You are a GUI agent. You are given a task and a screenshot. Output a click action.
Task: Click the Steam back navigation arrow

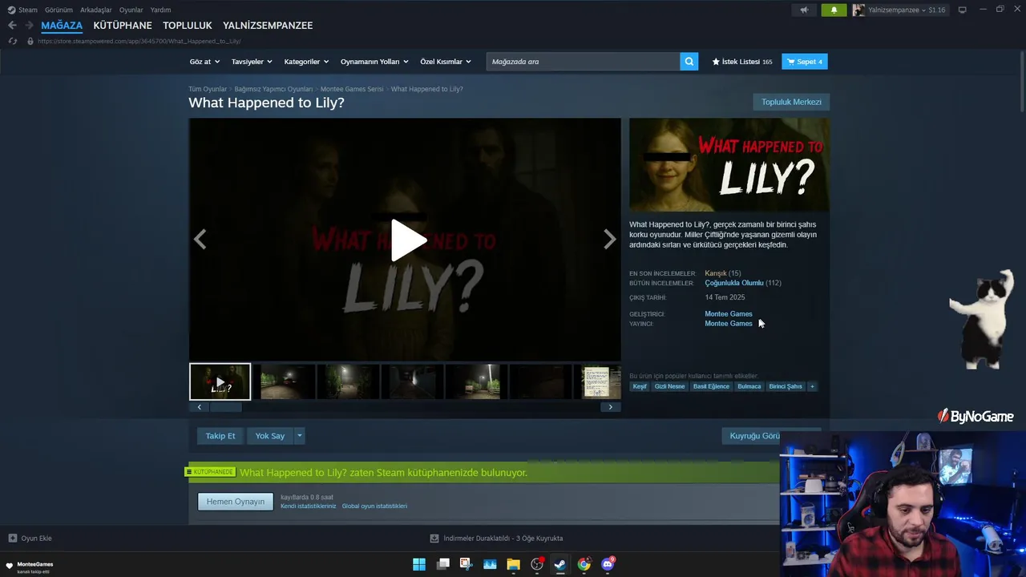coord(12,26)
